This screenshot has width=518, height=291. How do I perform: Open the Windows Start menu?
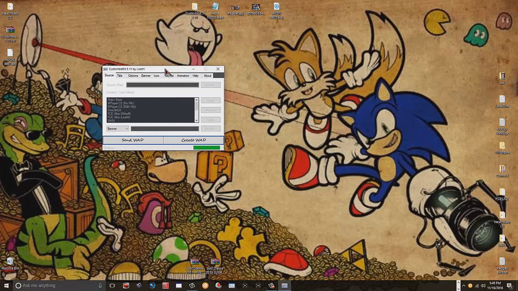[x=6, y=285]
